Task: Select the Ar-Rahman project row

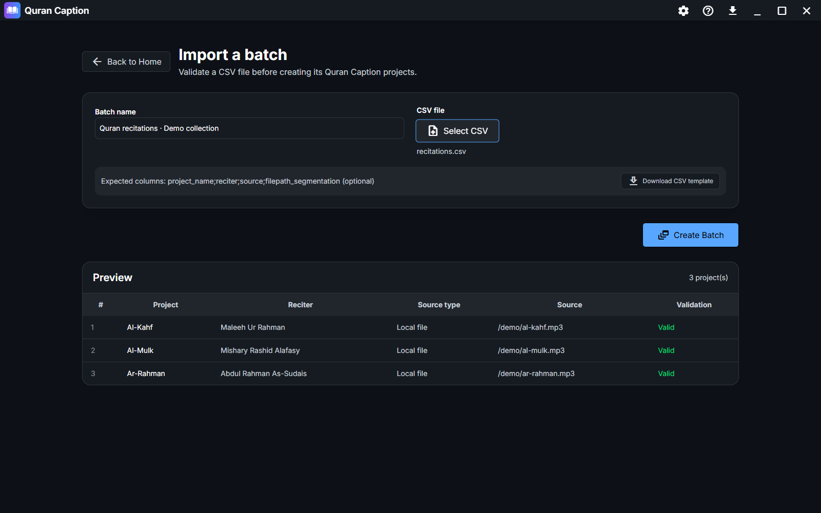Action: pyautogui.click(x=411, y=373)
